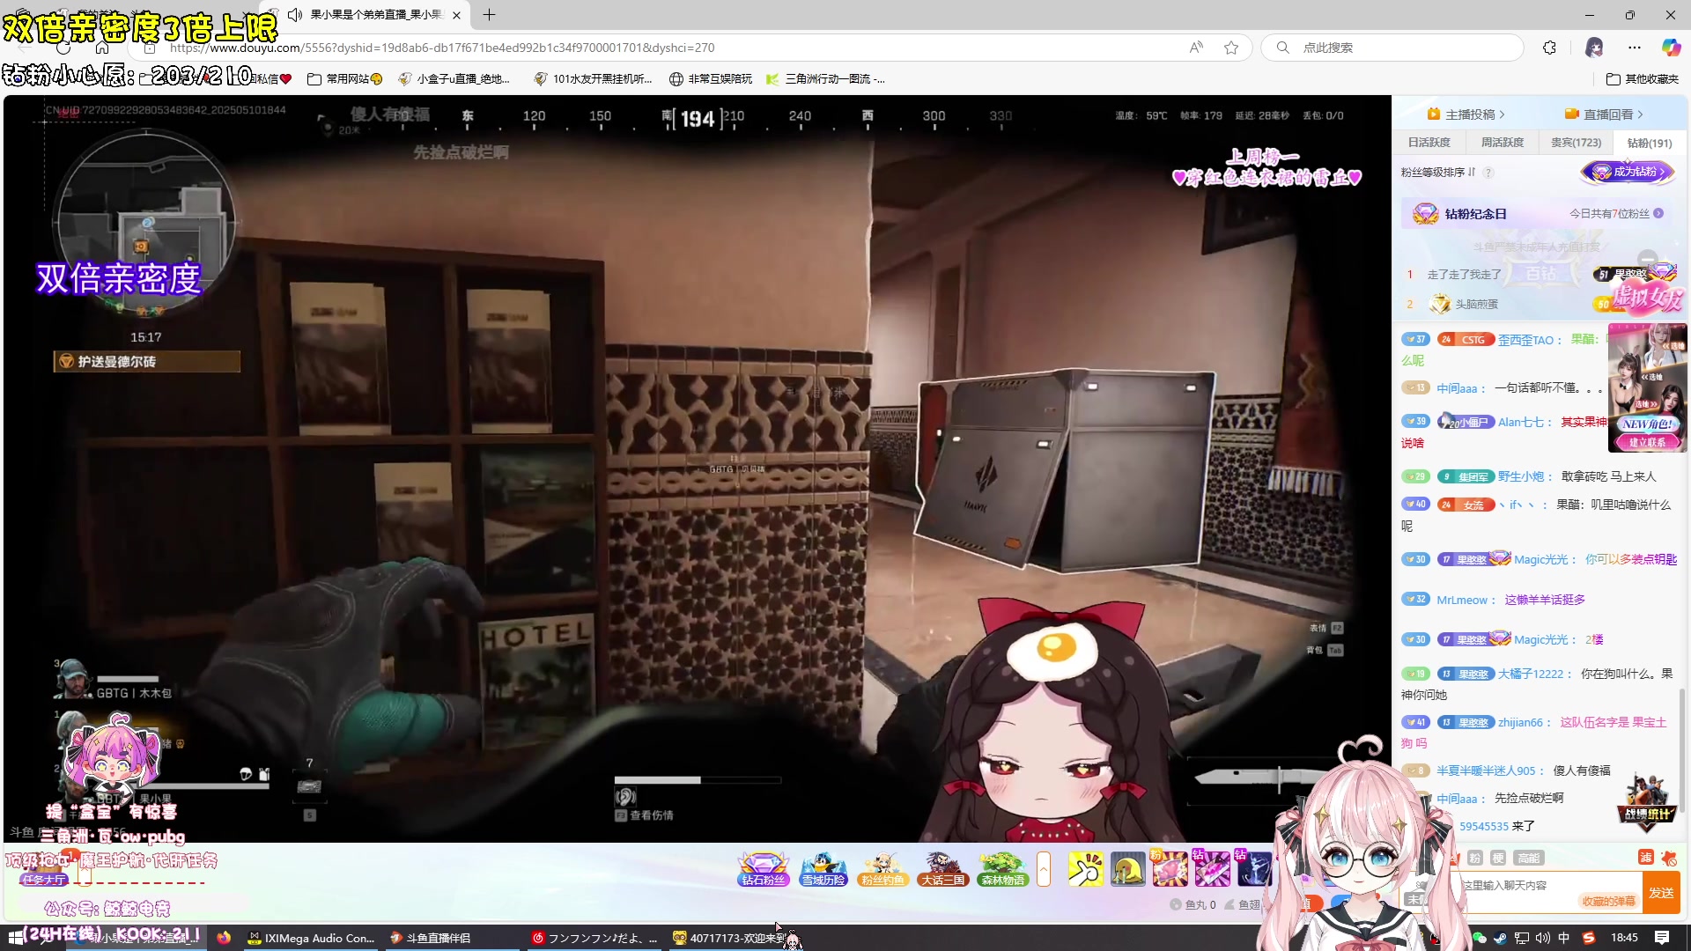
Task: Click username 大橘子12222 in chat
Action: [x=1530, y=675]
